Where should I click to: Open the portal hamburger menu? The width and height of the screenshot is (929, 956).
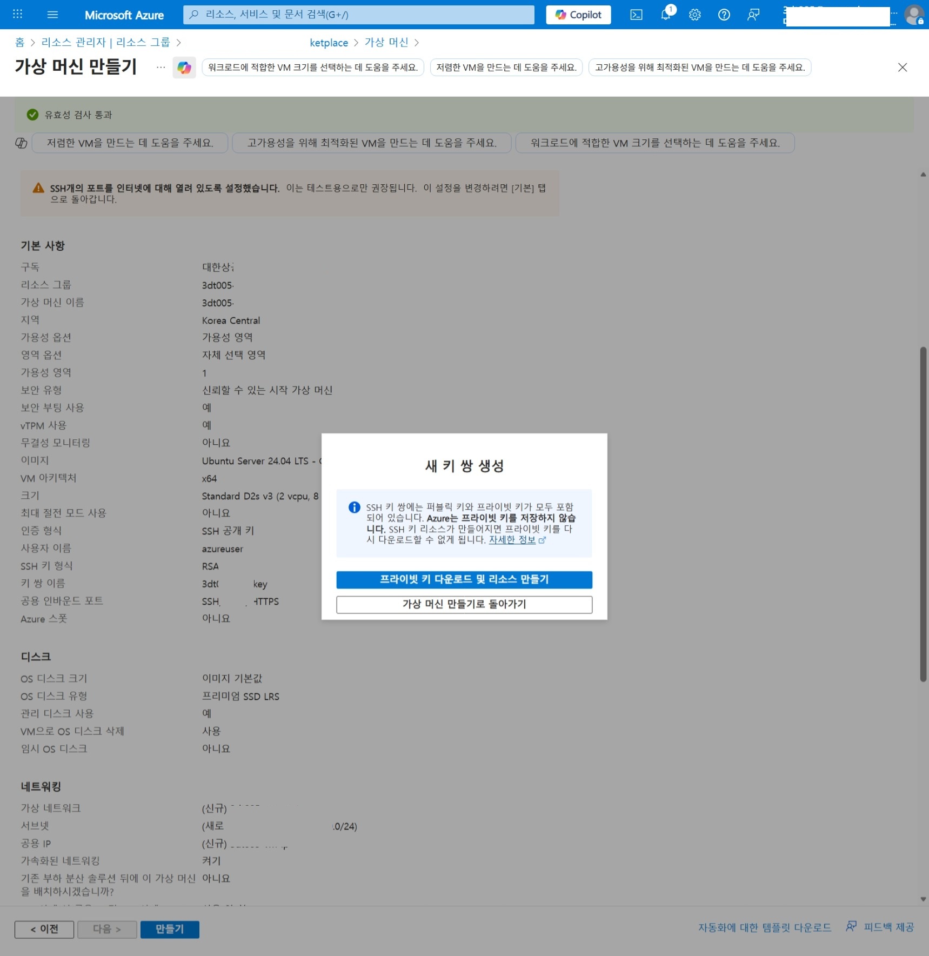52,15
